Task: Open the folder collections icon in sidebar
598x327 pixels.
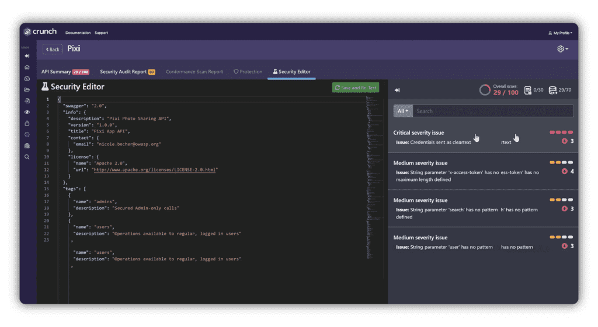Action: [27, 89]
